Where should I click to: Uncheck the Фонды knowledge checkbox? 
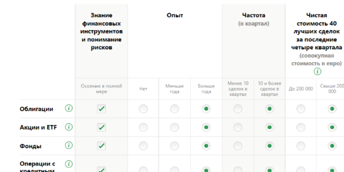(101, 146)
